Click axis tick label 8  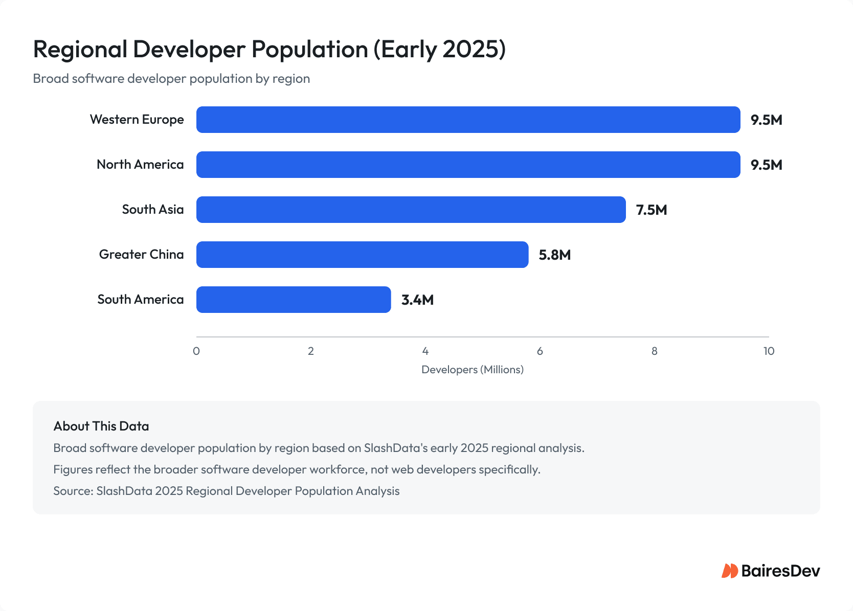(x=655, y=351)
